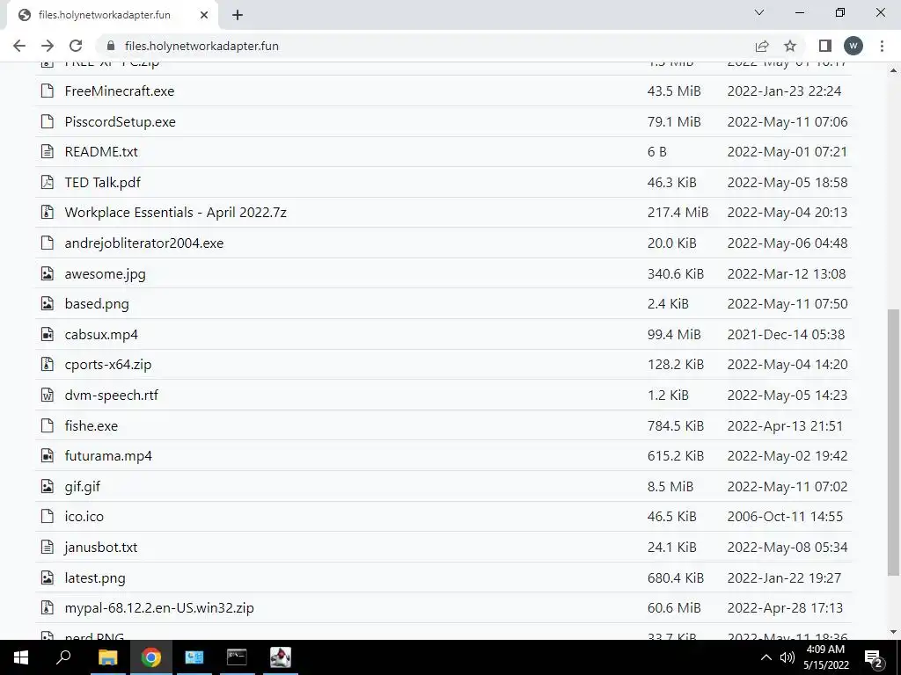Viewport: 901px width, 675px height.
Task: Open ico.ico
Action: click(x=84, y=517)
